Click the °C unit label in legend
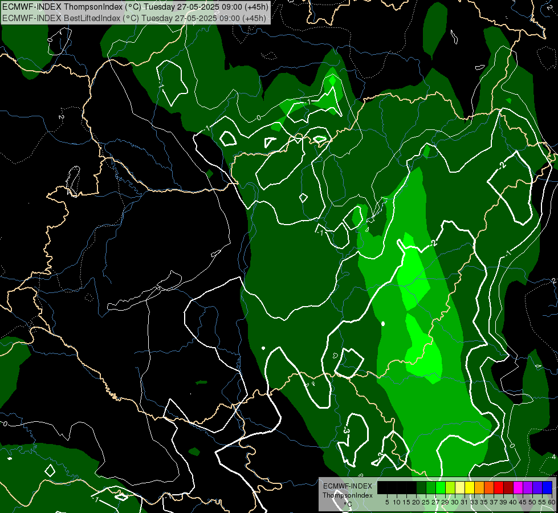This screenshot has height=513, width=558. [x=348, y=504]
